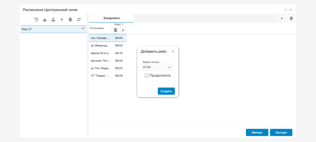Toggle fullscreen for the schedule window

[x=285, y=10]
